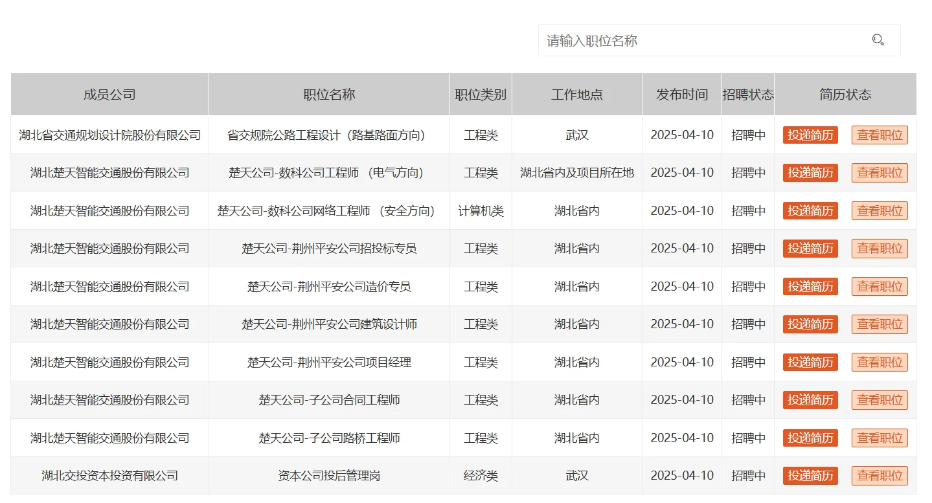View position 子公司合同工程师

(x=880, y=400)
